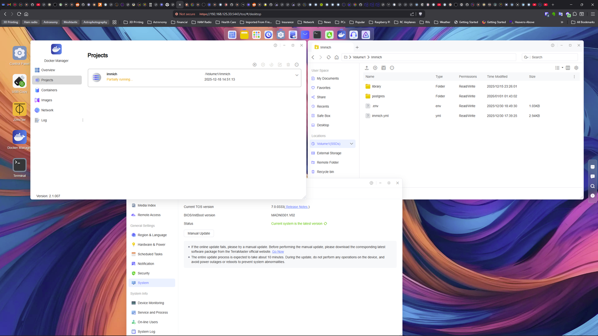Open Recycle bin in file manager sidebar
The image size is (598, 336).
(333, 172)
